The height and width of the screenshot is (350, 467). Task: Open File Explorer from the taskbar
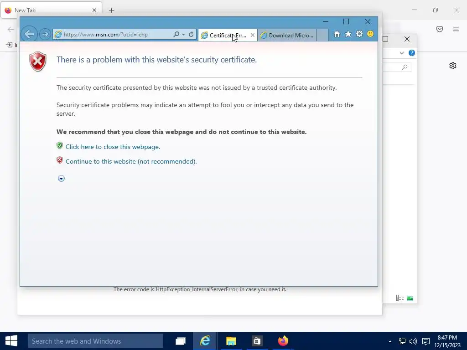pos(231,341)
